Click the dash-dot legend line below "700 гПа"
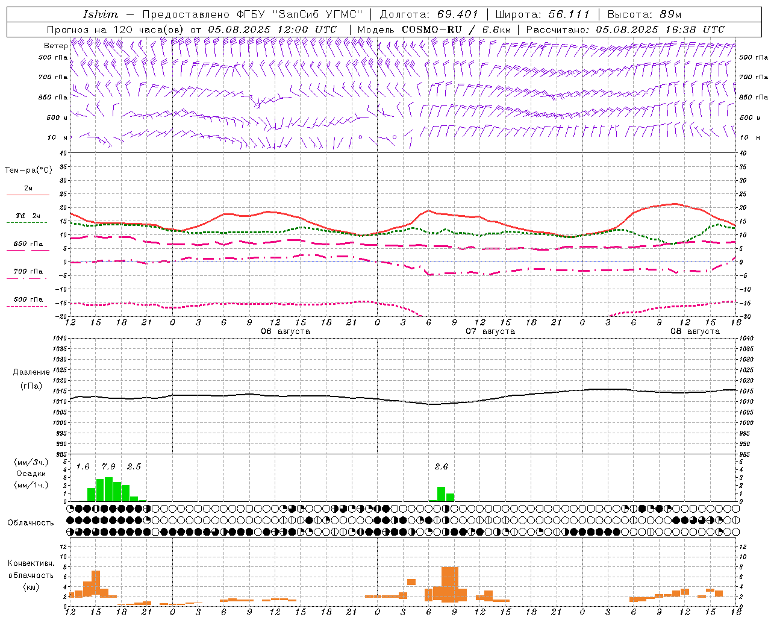Screen dimensions: 771x617 (27, 278)
